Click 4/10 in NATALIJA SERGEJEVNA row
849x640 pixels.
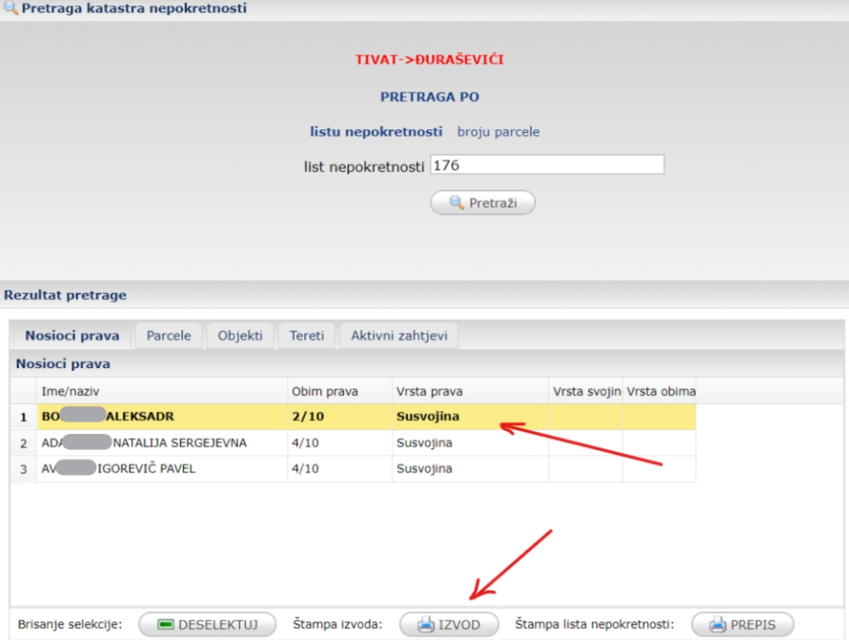click(340, 443)
